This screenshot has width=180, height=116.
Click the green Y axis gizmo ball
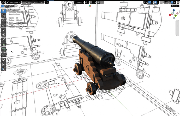pyautogui.click(x=175, y=16)
